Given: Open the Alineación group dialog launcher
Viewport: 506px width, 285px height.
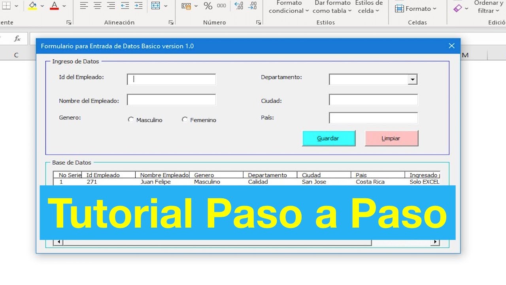Looking at the screenshot, I should pyautogui.click(x=171, y=23).
